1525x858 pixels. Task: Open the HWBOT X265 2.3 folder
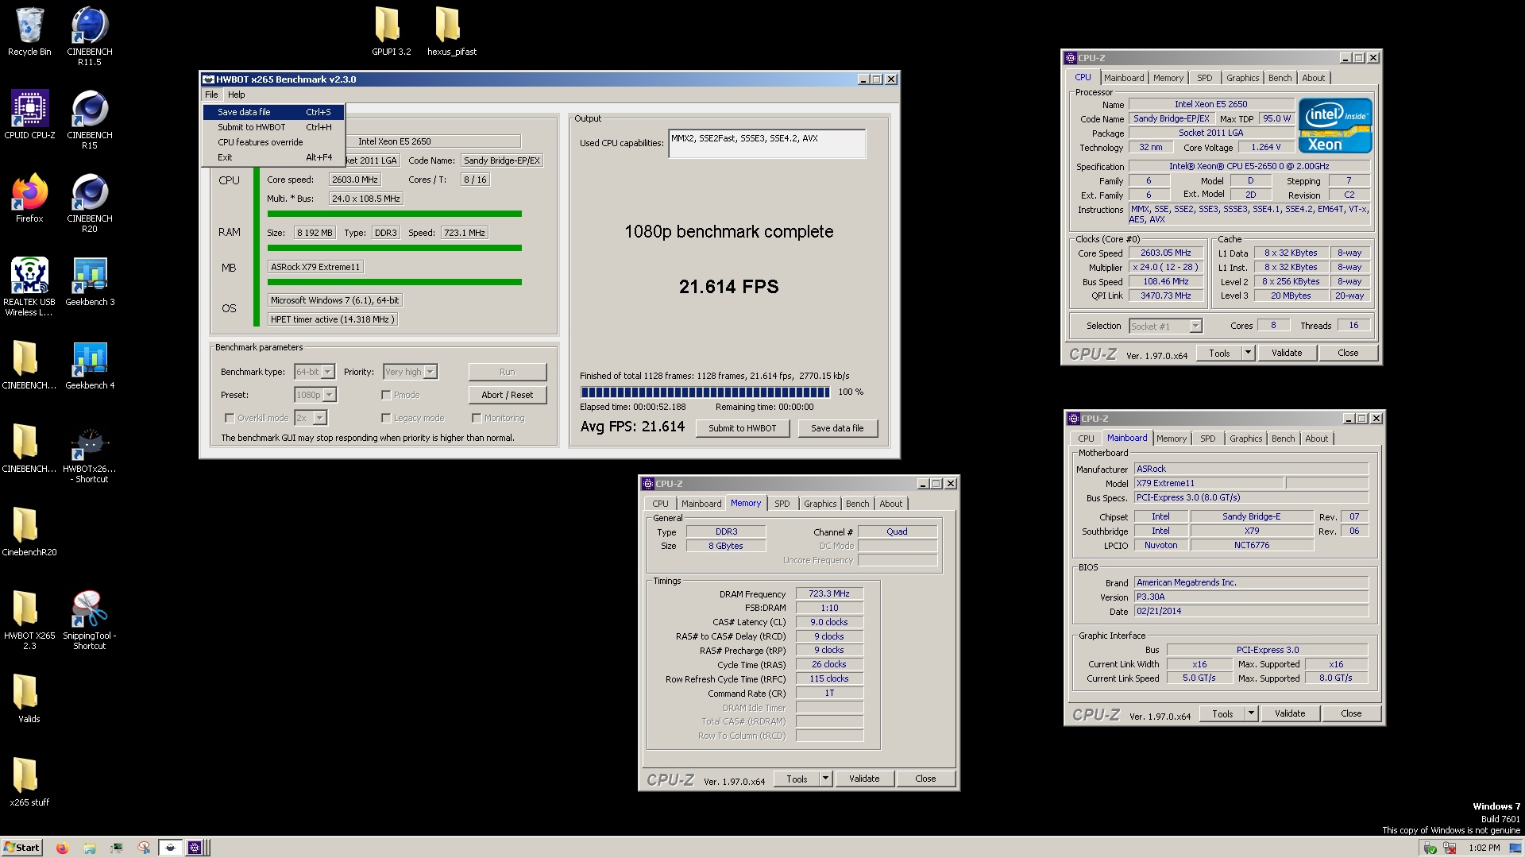pyautogui.click(x=29, y=620)
